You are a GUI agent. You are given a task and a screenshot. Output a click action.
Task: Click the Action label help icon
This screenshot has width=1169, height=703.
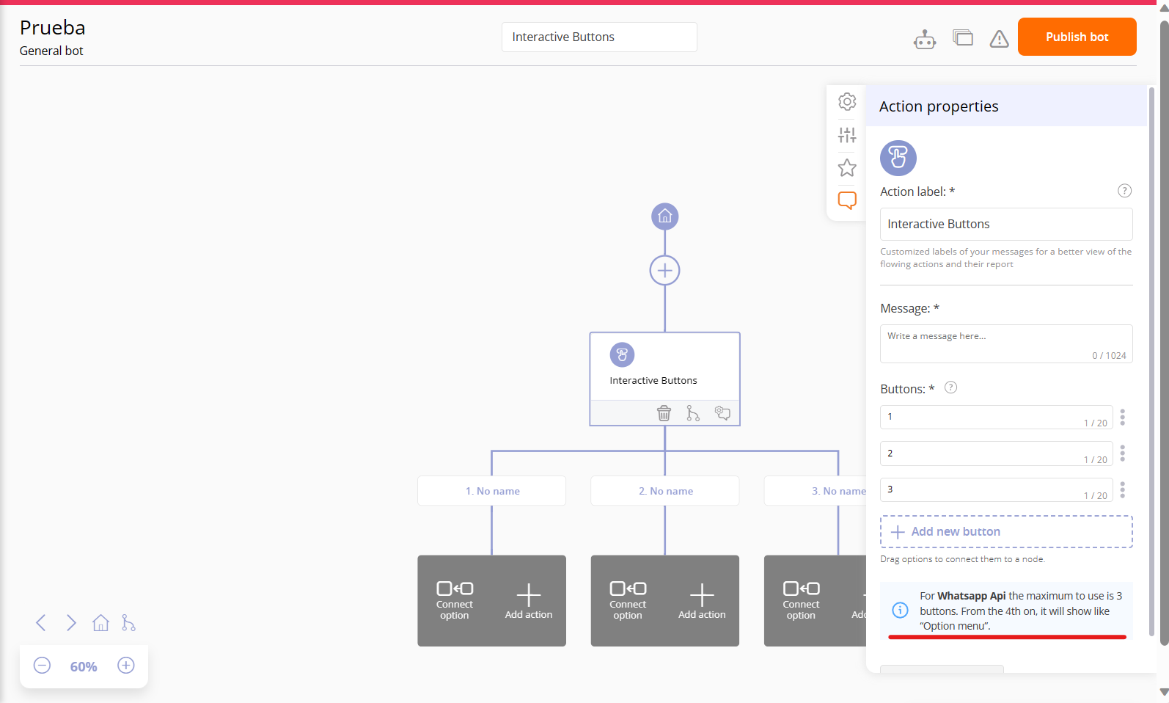1124,191
